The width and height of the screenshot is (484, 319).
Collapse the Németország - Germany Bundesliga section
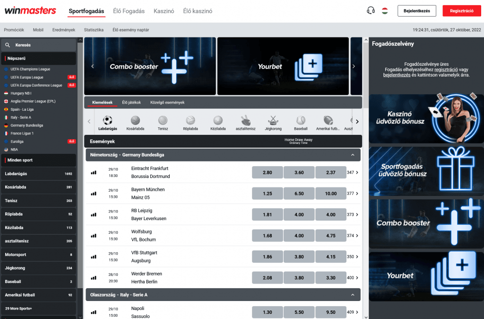pos(353,155)
